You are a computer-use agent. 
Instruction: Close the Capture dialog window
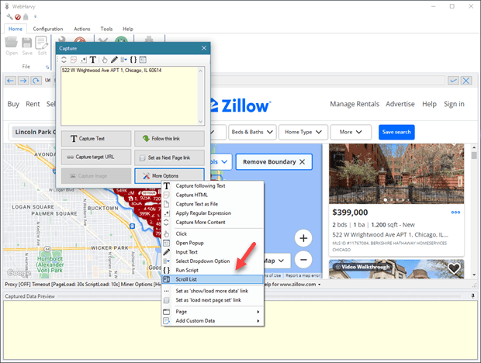(x=204, y=48)
